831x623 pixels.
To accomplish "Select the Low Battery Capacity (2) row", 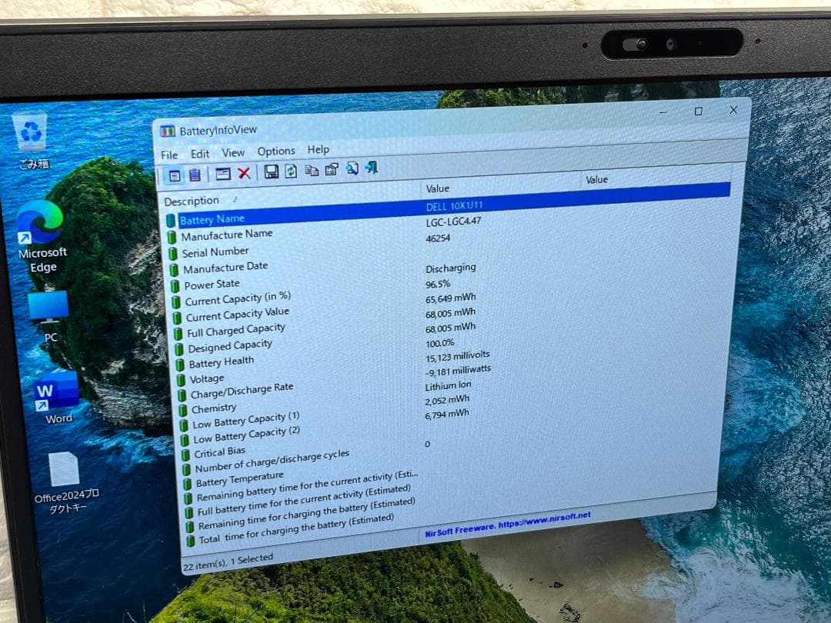I will point(246,435).
